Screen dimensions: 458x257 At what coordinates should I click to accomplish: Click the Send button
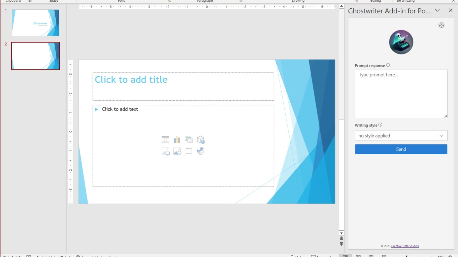pos(401,149)
